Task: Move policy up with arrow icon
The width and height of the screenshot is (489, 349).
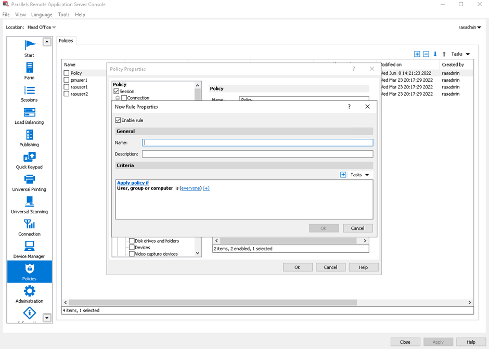Action: (444, 54)
